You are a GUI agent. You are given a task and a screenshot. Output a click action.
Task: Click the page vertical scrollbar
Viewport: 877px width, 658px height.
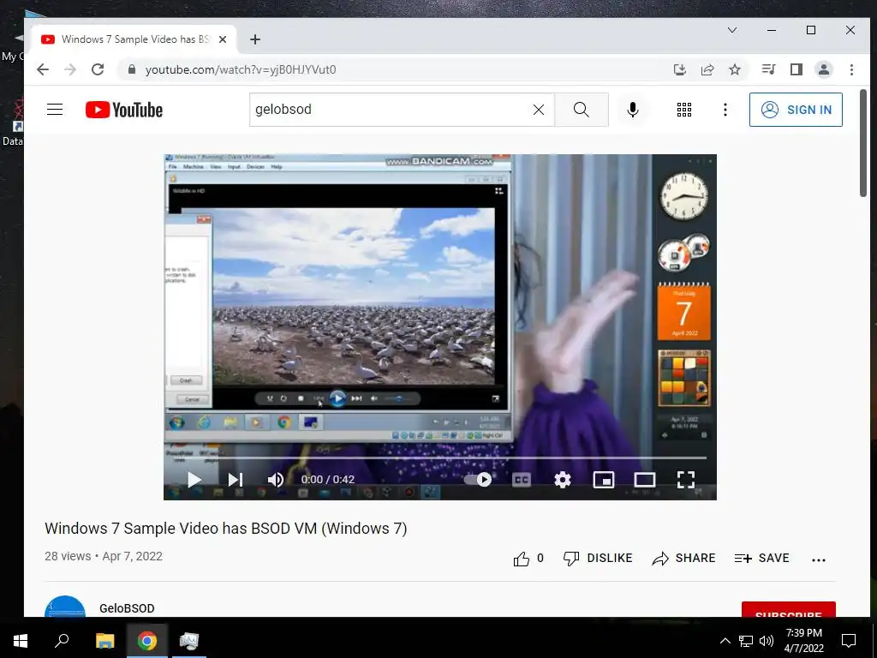pyautogui.click(x=863, y=143)
